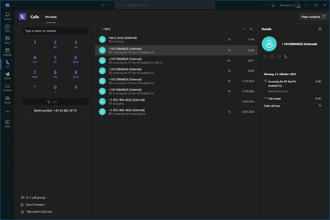
Task: Go to Teams in the sidebar
Action: tap(7, 40)
